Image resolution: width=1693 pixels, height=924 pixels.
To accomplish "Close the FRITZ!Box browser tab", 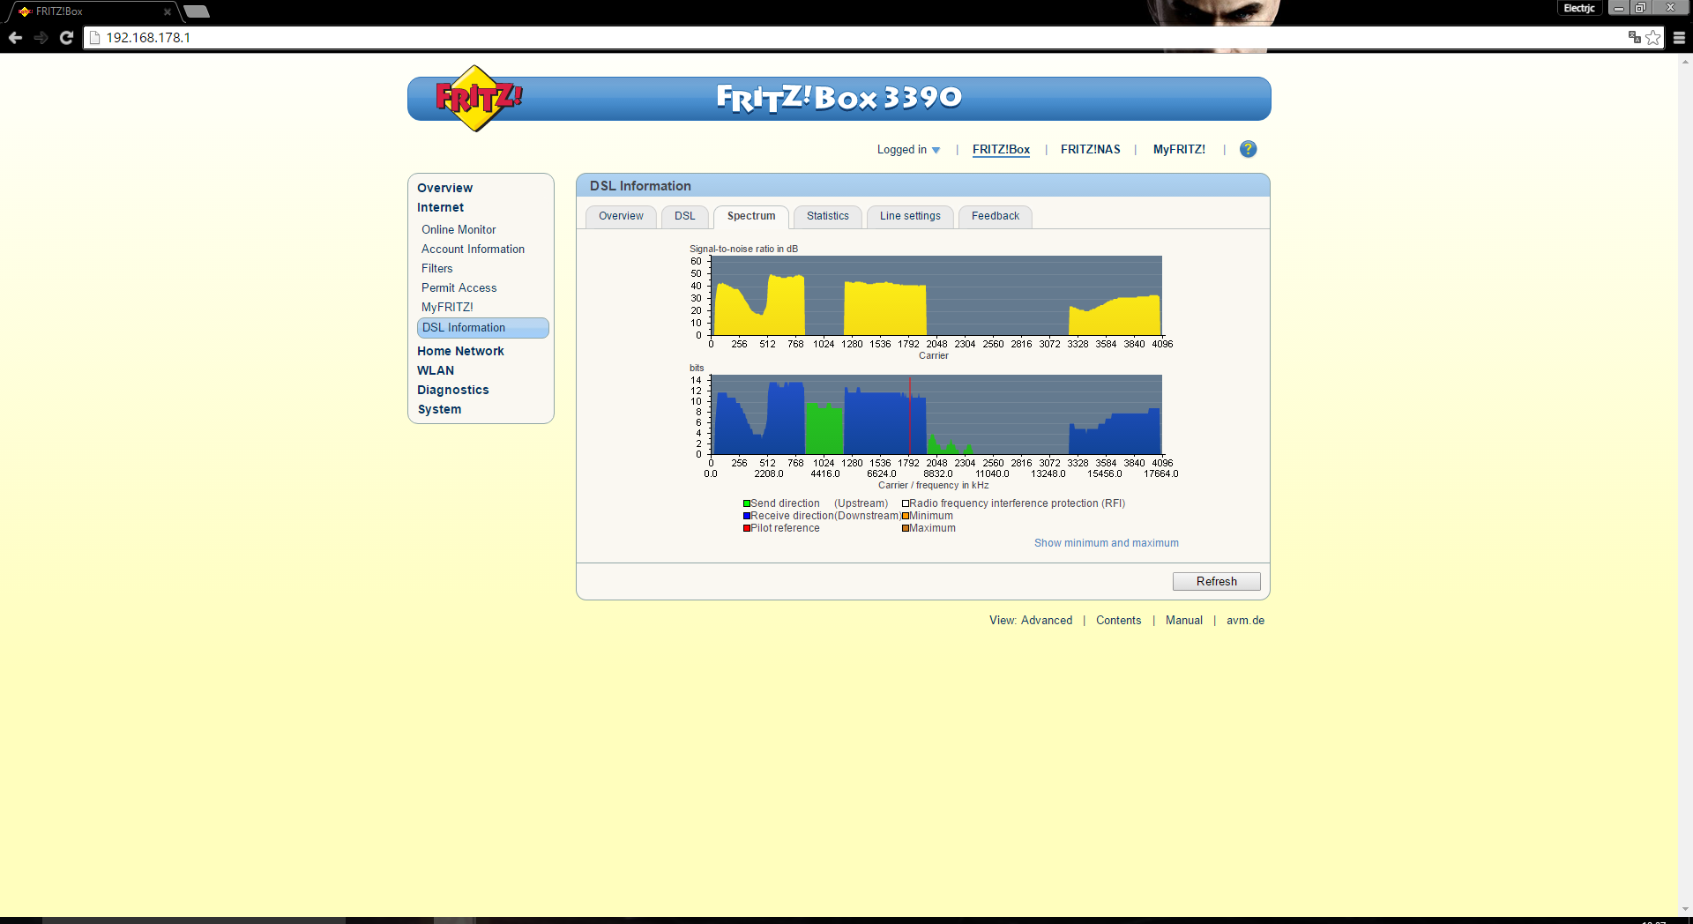I will 168,11.
